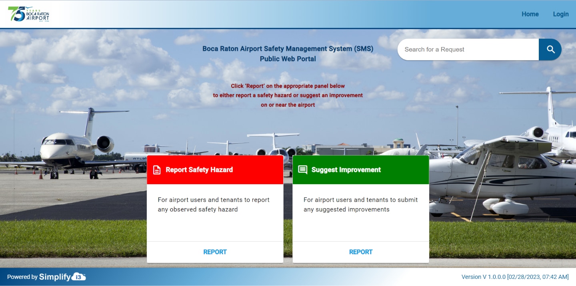Click the Public Web Portal subtitle

click(288, 59)
